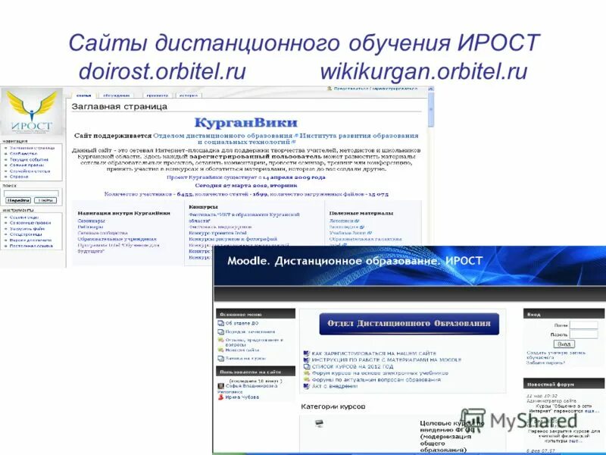
Task: Open Создать учетную запись обучающегося
Action: coord(556,356)
